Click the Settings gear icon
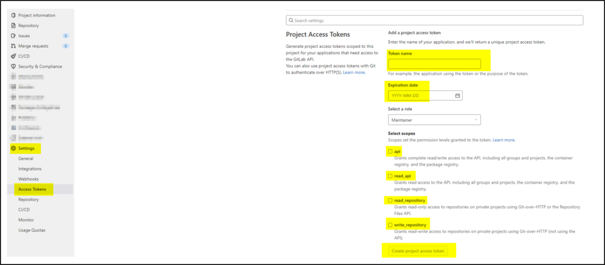Viewport: 605px width, 265px height. pyautogui.click(x=14, y=148)
